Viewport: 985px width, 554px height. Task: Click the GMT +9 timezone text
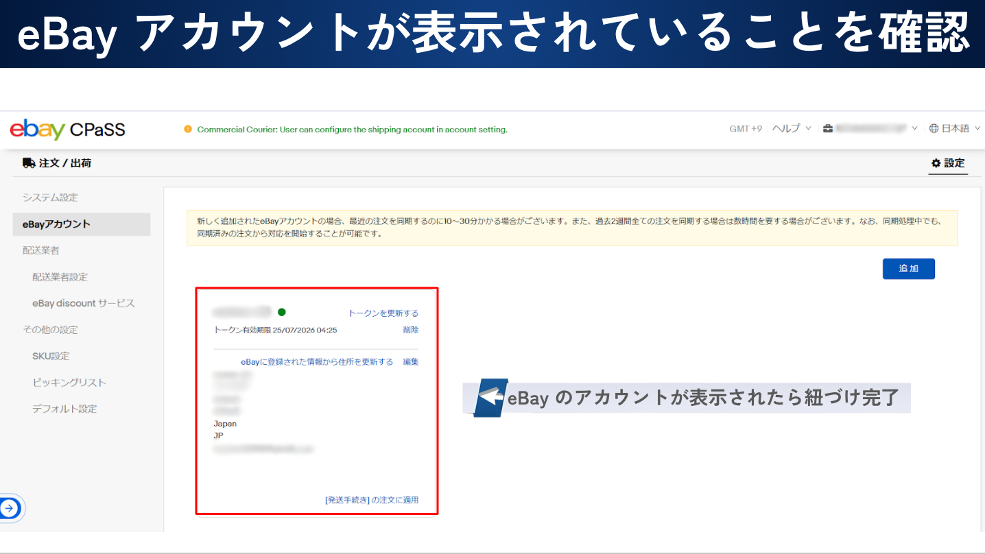746,128
